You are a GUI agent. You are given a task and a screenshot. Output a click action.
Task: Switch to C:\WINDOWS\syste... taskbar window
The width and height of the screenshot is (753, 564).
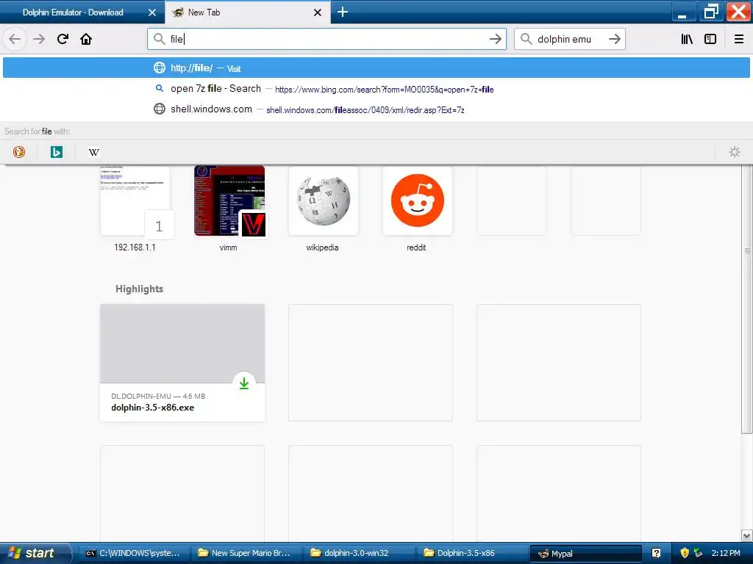tap(134, 553)
